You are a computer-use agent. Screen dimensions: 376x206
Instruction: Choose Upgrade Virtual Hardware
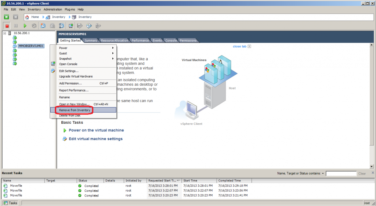pyautogui.click(x=83, y=76)
